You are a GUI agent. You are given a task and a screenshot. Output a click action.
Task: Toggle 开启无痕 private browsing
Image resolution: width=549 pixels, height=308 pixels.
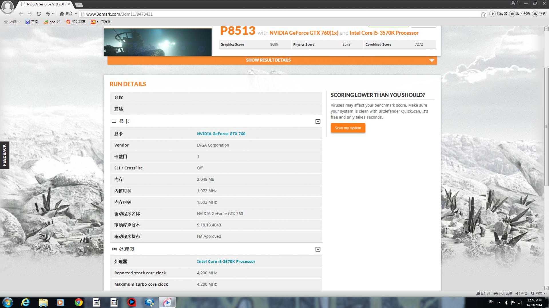(x=503, y=293)
